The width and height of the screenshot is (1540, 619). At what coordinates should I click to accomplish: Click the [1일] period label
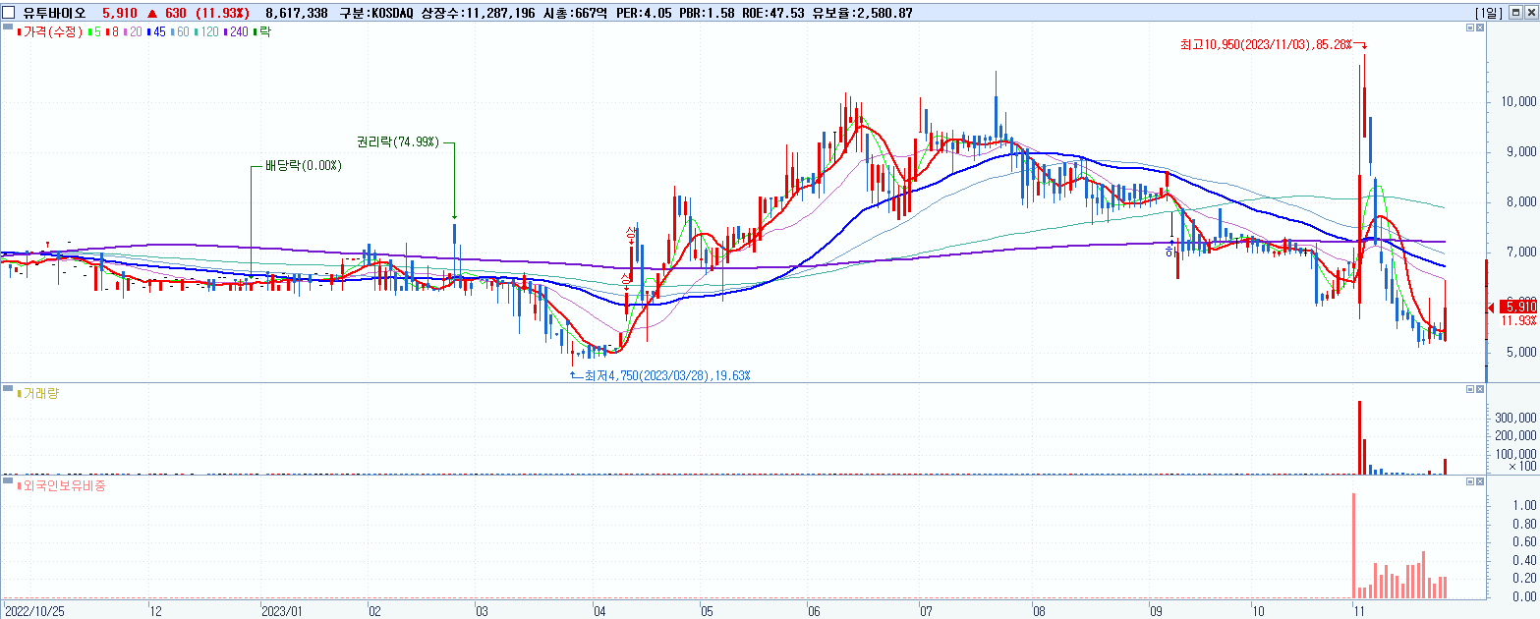[1491, 13]
